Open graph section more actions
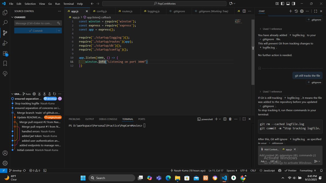This screenshot has width=326, height=183. pos(60,94)
